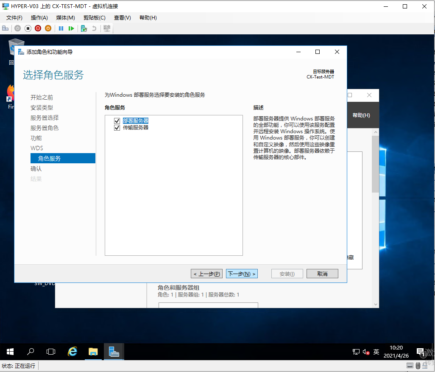
Task: Revert the virtual machine to last checkpoint
Action: [94, 28]
